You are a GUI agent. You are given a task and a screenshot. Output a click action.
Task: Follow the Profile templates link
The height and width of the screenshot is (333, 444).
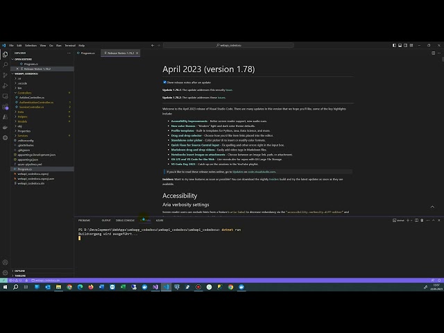click(x=182, y=131)
